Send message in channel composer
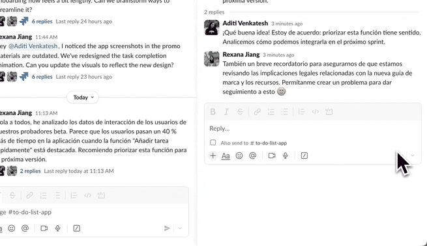 click(167, 228)
